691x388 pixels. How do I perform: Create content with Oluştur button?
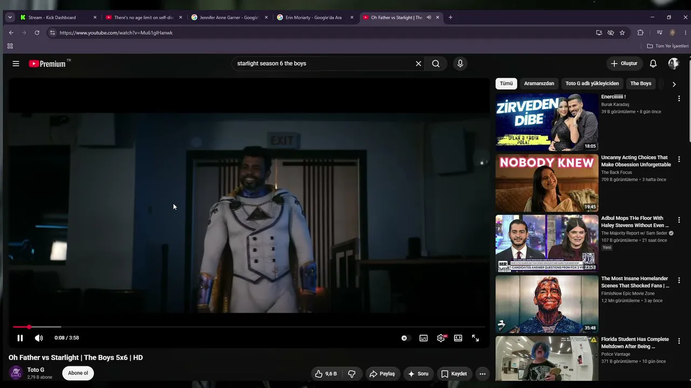click(625, 64)
